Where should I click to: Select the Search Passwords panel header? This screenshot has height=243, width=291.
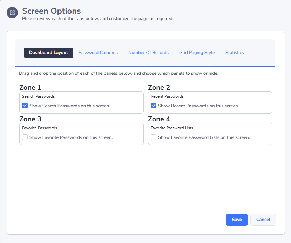(38, 96)
